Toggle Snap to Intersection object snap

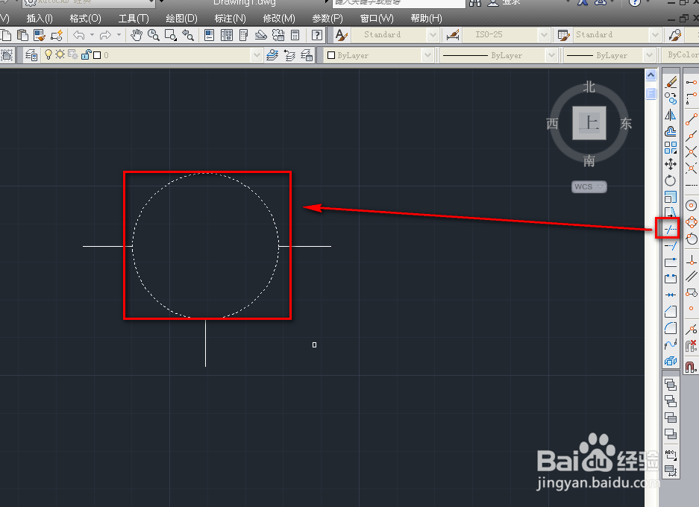[691, 152]
